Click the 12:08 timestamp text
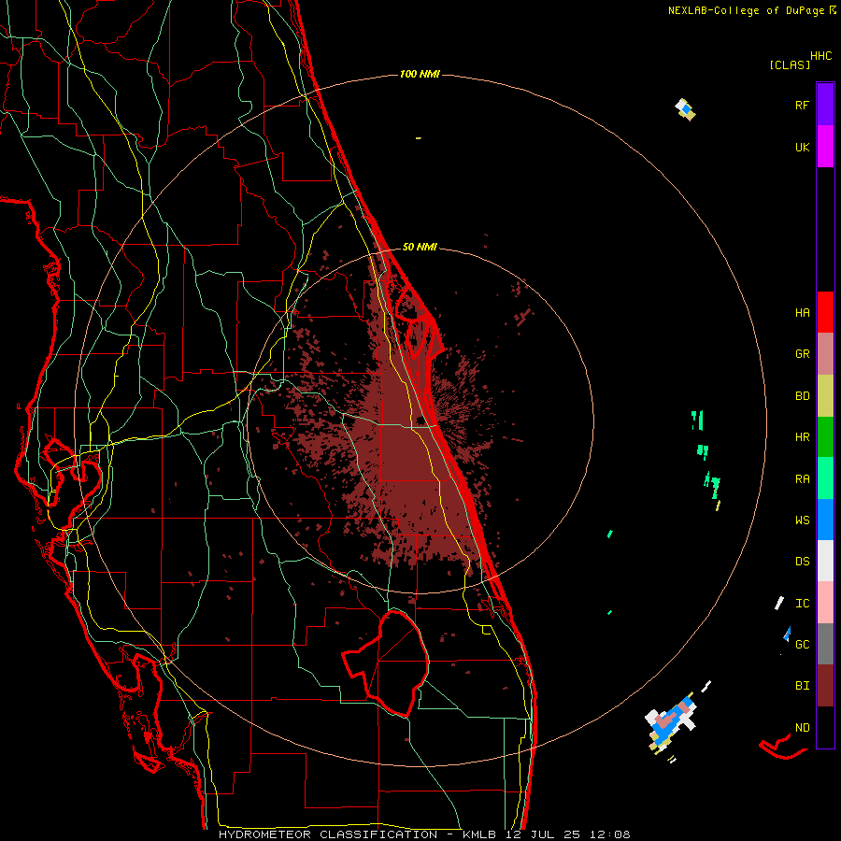The height and width of the screenshot is (841, 841). pyautogui.click(x=610, y=834)
